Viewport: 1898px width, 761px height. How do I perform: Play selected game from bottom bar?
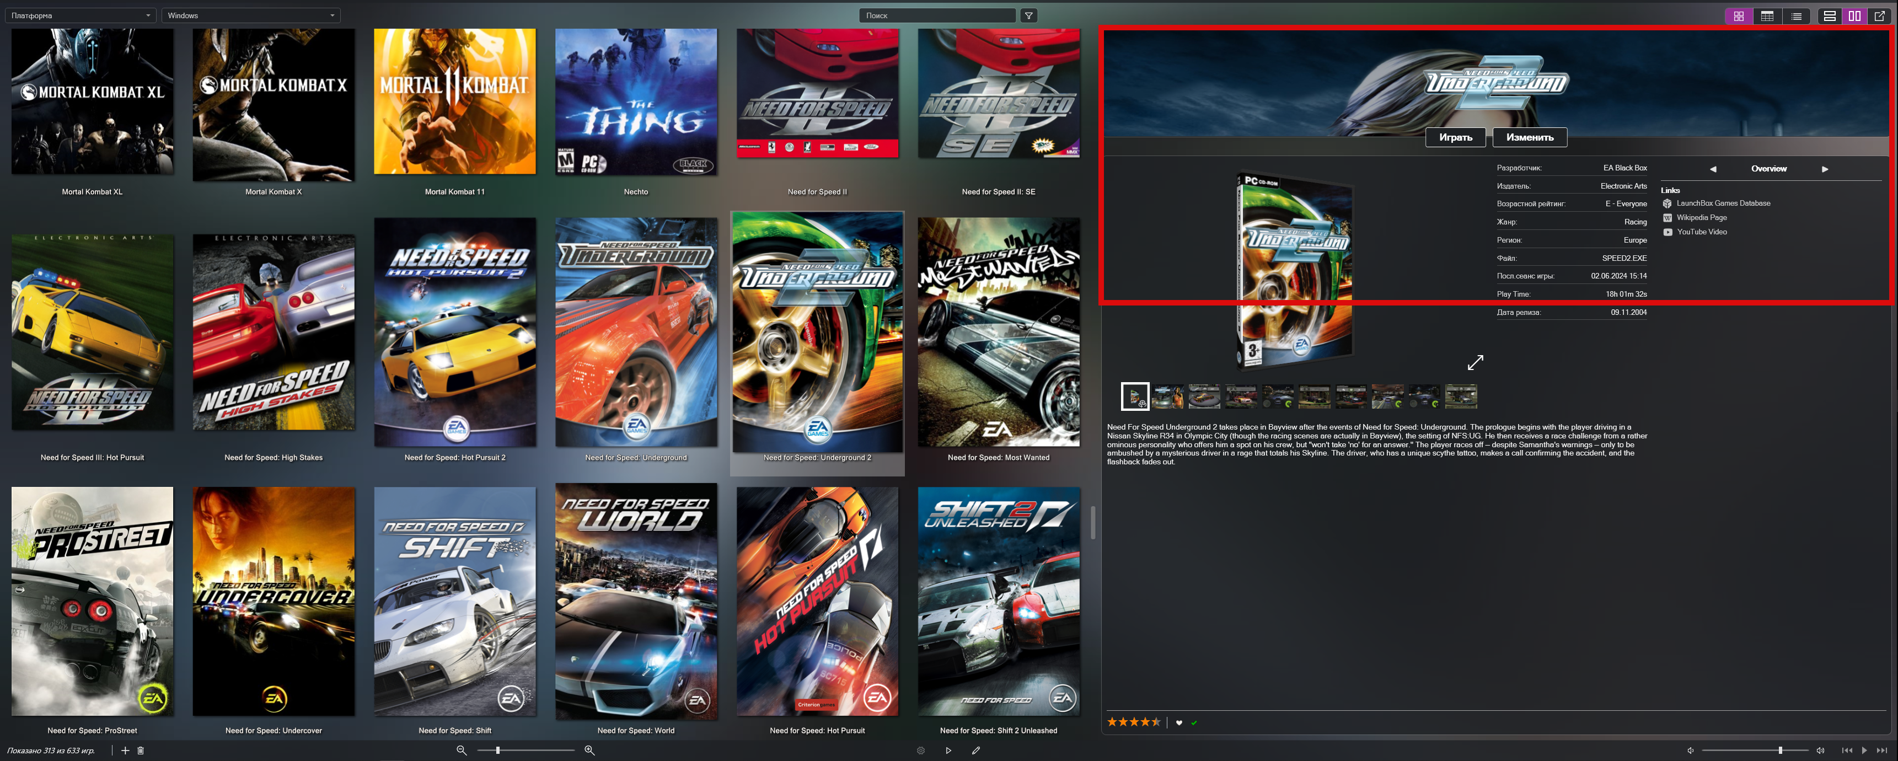[x=948, y=750]
